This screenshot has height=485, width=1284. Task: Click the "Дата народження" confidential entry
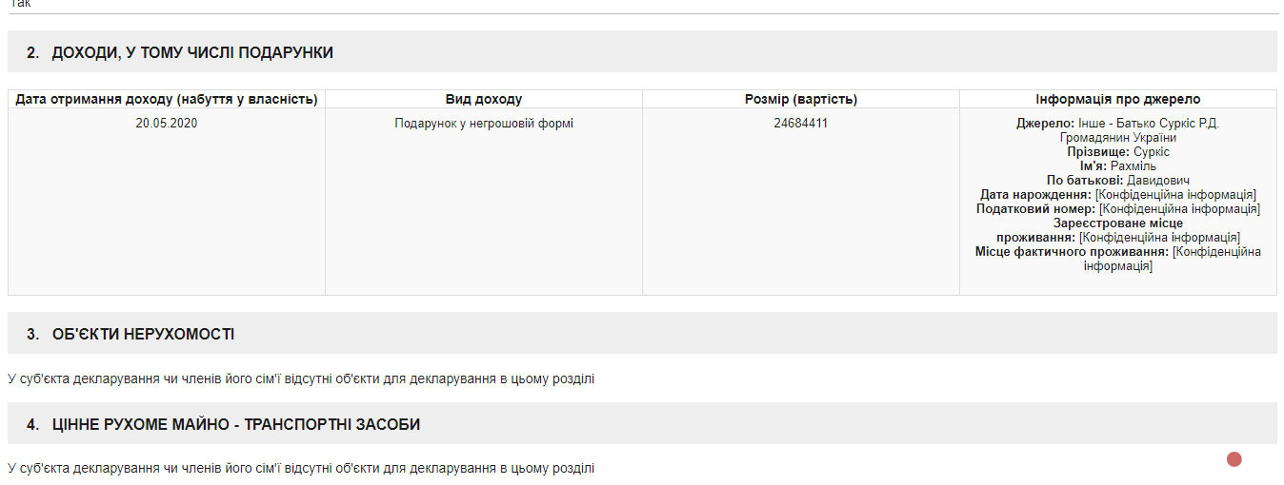pos(1117,194)
